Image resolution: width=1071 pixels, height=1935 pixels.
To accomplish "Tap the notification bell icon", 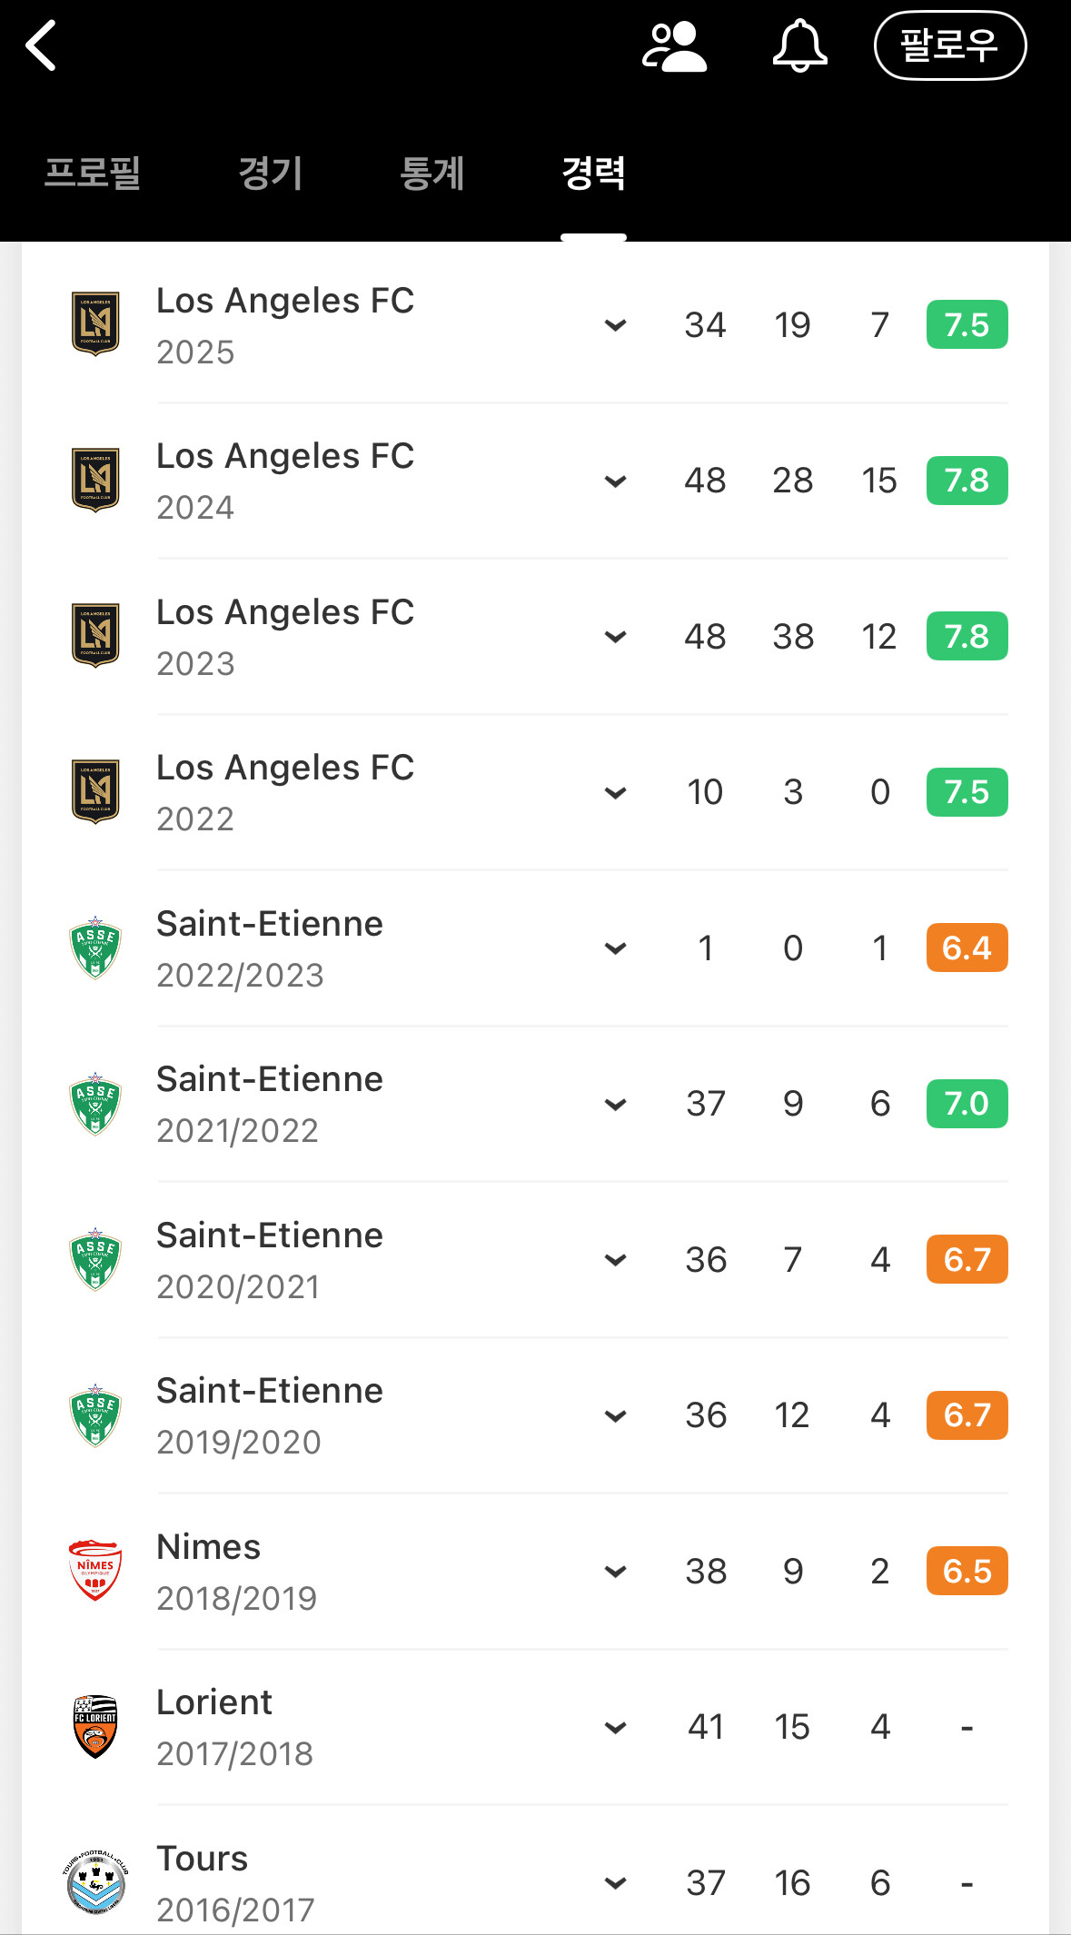I will pyautogui.click(x=799, y=46).
